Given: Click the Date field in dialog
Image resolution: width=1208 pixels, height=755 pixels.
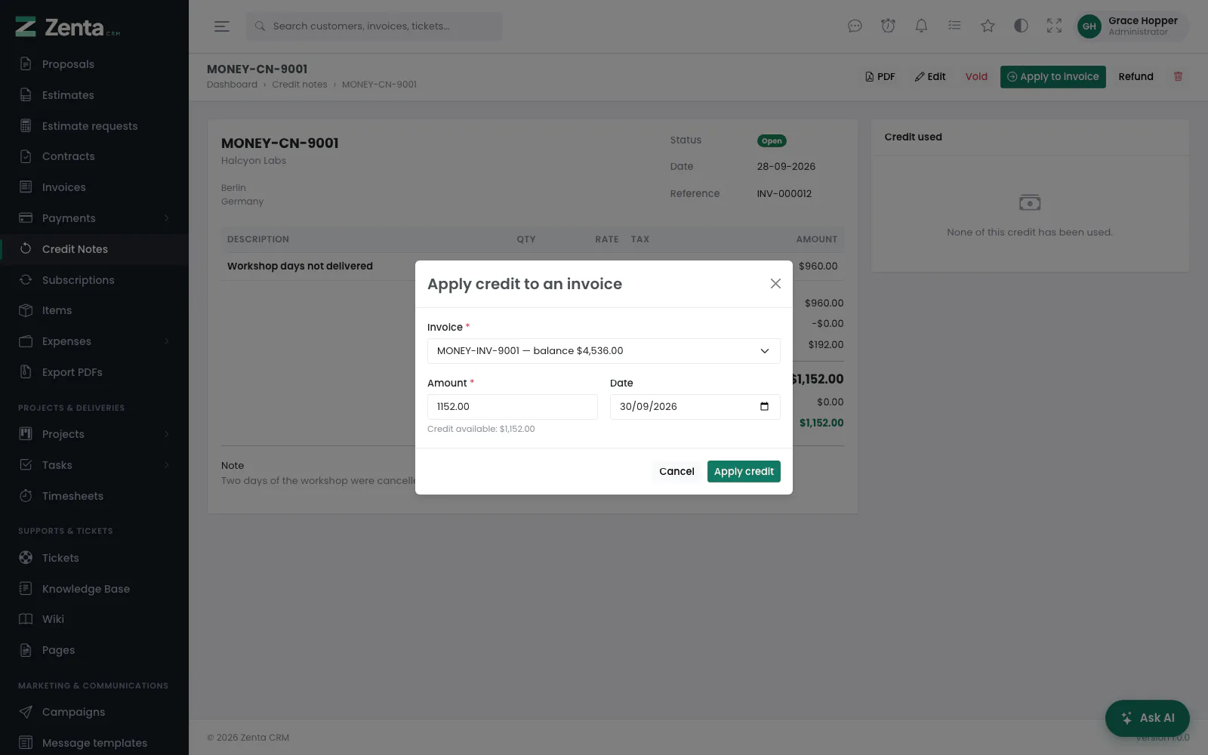Looking at the screenshot, I should 695,407.
